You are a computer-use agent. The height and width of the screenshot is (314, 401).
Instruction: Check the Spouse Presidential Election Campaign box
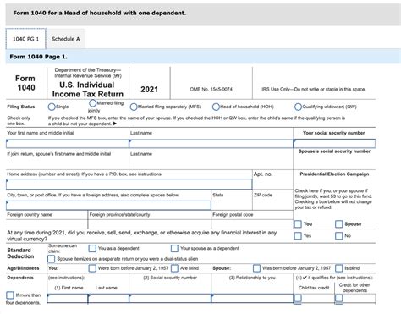tap(338, 224)
